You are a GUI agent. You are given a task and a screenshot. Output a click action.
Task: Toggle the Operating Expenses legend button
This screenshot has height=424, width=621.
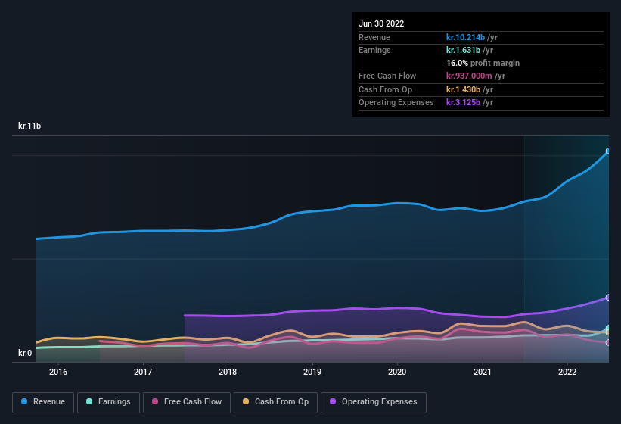(373, 402)
